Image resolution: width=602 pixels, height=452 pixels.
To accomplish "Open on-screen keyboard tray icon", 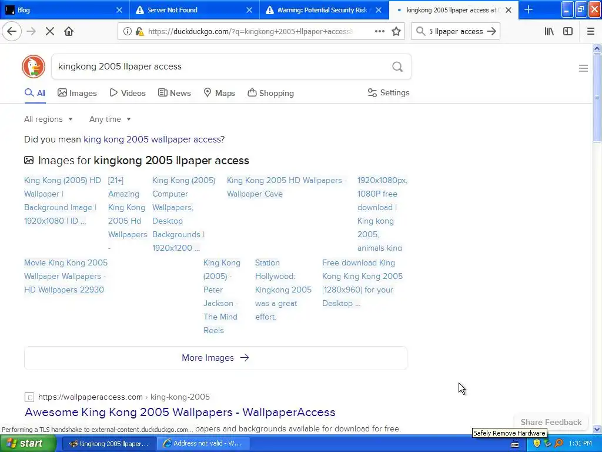I will [x=515, y=444].
